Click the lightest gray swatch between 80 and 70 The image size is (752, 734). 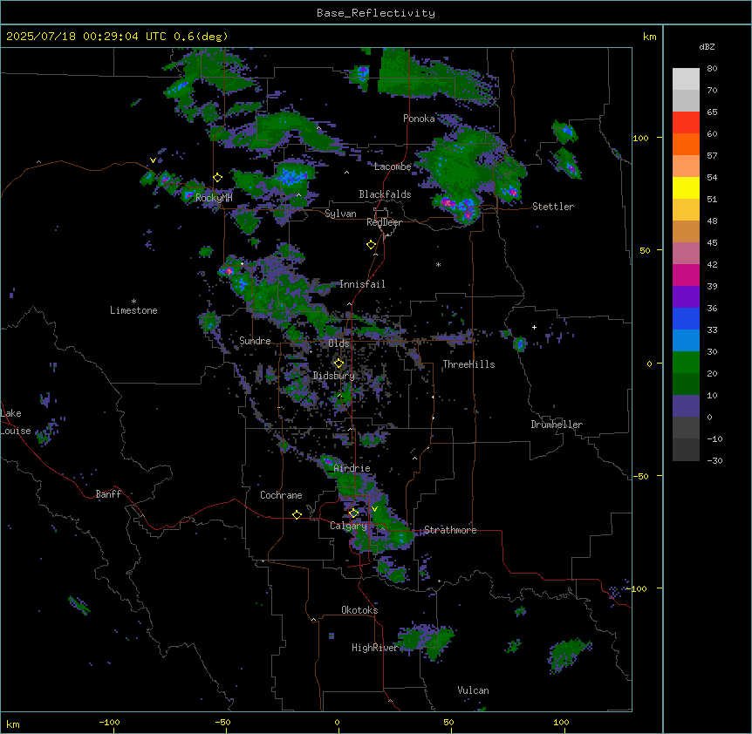point(686,78)
